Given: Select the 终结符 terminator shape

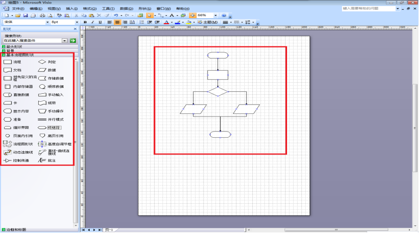Looking at the screenshot, I should (x=50, y=128).
